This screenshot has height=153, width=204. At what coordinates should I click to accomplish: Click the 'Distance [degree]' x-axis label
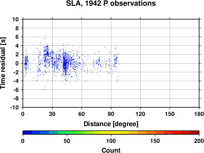(111, 124)
